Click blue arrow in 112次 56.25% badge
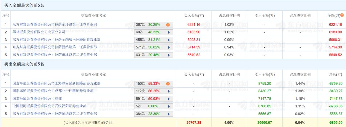Screen dimensions: 346x127 click(x=169, y=91)
